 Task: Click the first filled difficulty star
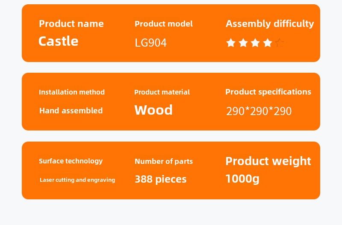tap(231, 43)
